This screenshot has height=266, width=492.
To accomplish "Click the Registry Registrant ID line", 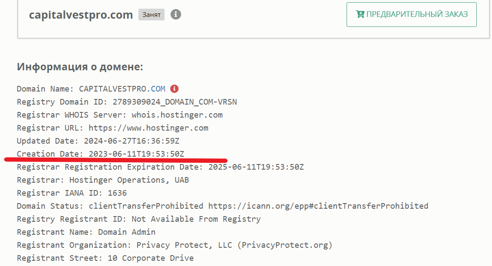I will click(x=138, y=219).
